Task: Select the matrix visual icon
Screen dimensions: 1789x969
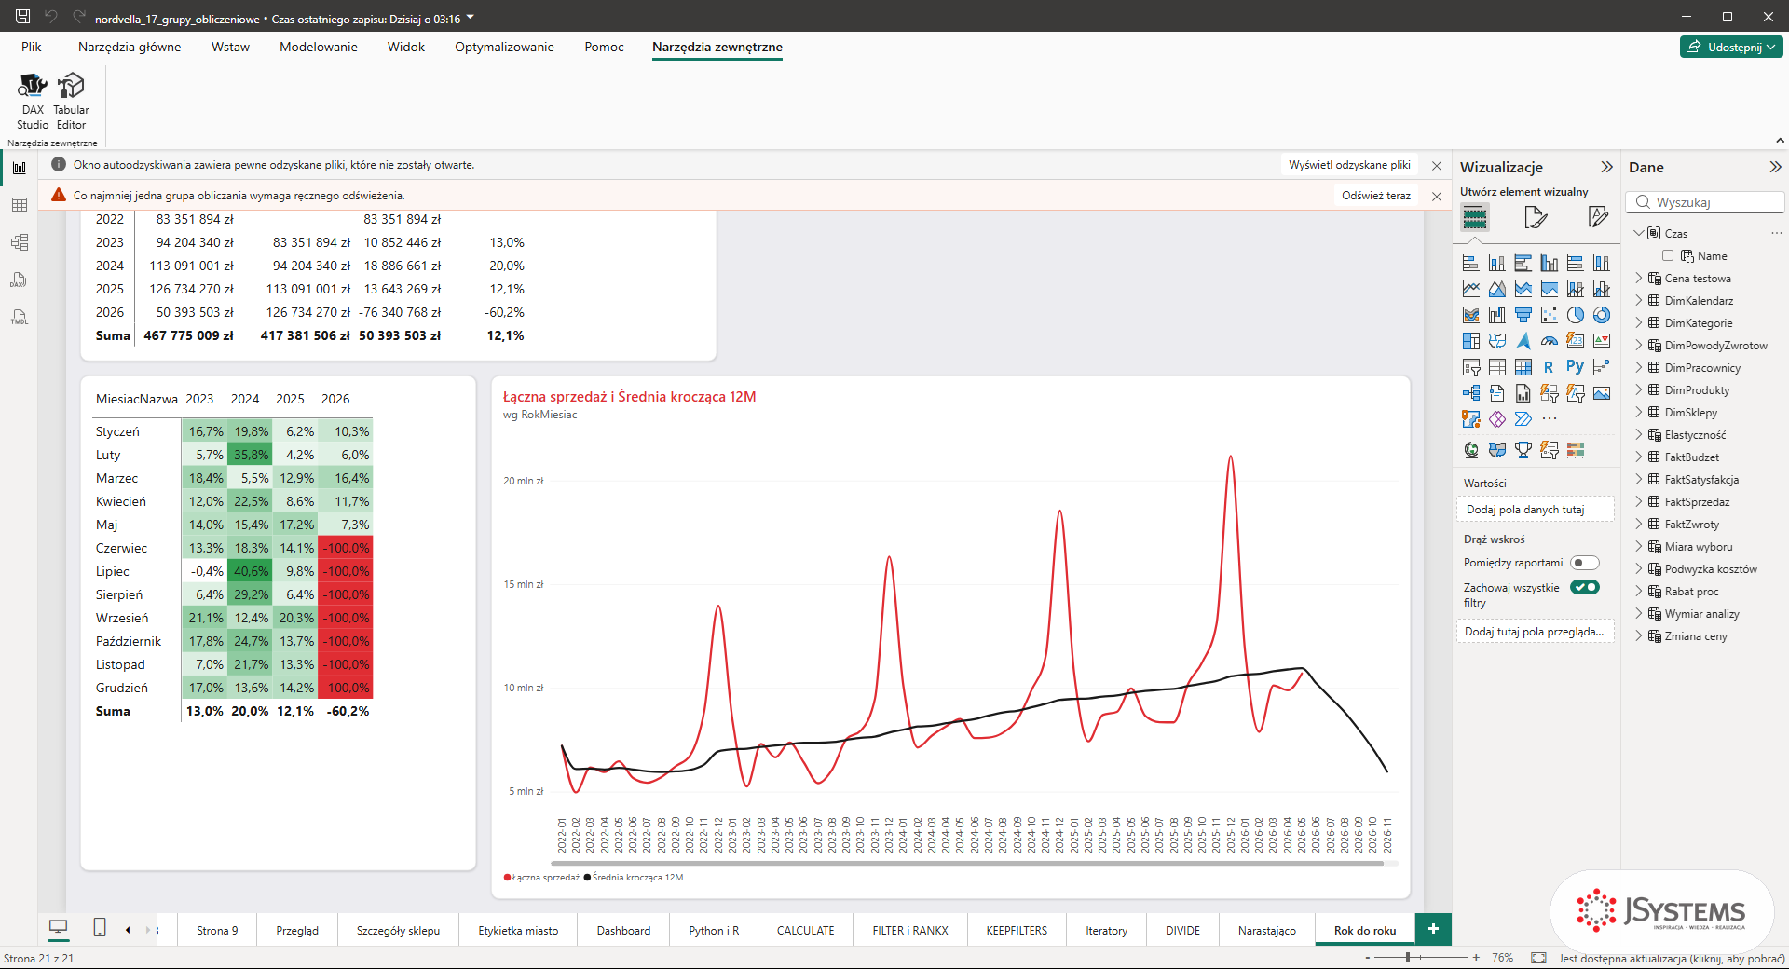Action: coord(1523,367)
